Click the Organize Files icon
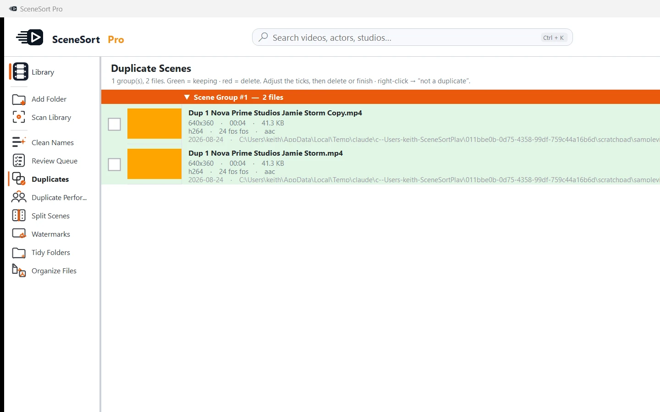This screenshot has width=660, height=412. pos(19,271)
